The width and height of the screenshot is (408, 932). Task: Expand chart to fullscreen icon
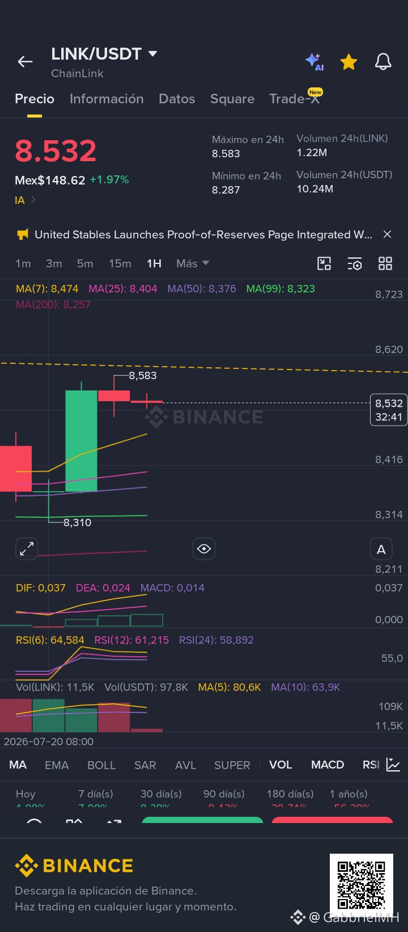pos(27,549)
